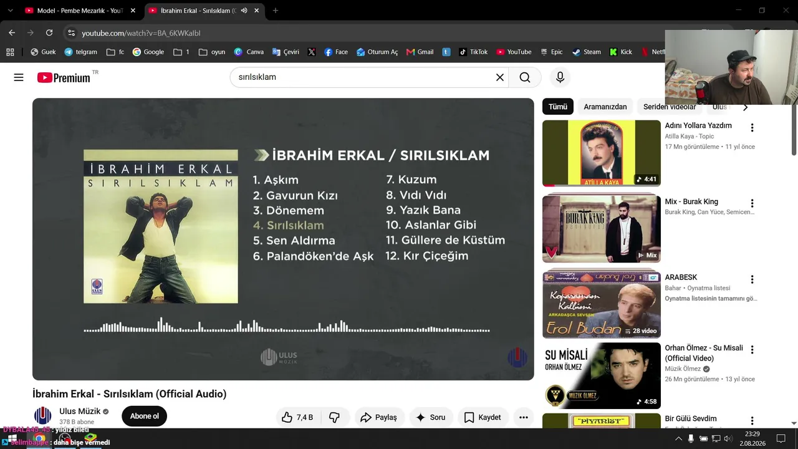
Task: Open the YouTube guide hamburger menu
Action: (x=19, y=77)
